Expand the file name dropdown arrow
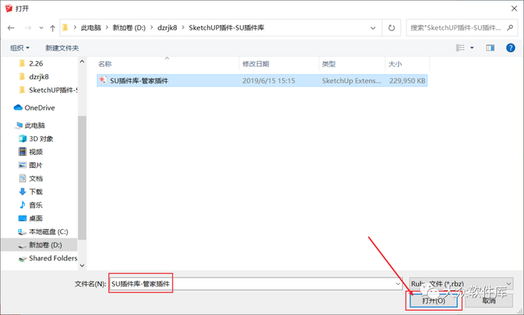Viewport: 524px width, 315px height. [x=398, y=284]
